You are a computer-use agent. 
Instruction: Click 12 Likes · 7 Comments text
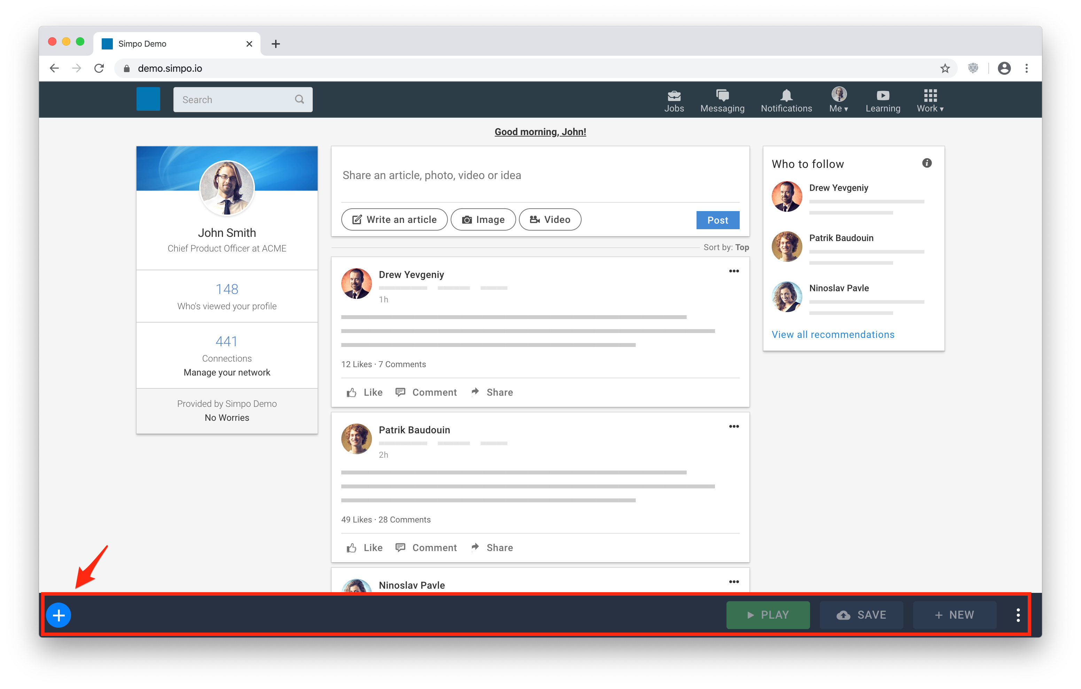coord(383,364)
